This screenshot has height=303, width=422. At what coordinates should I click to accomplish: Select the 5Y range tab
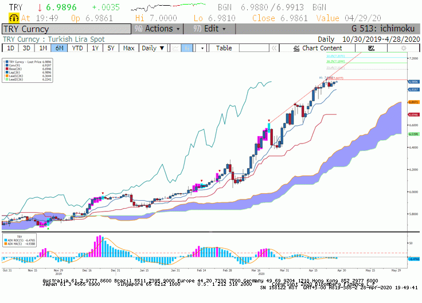111,48
